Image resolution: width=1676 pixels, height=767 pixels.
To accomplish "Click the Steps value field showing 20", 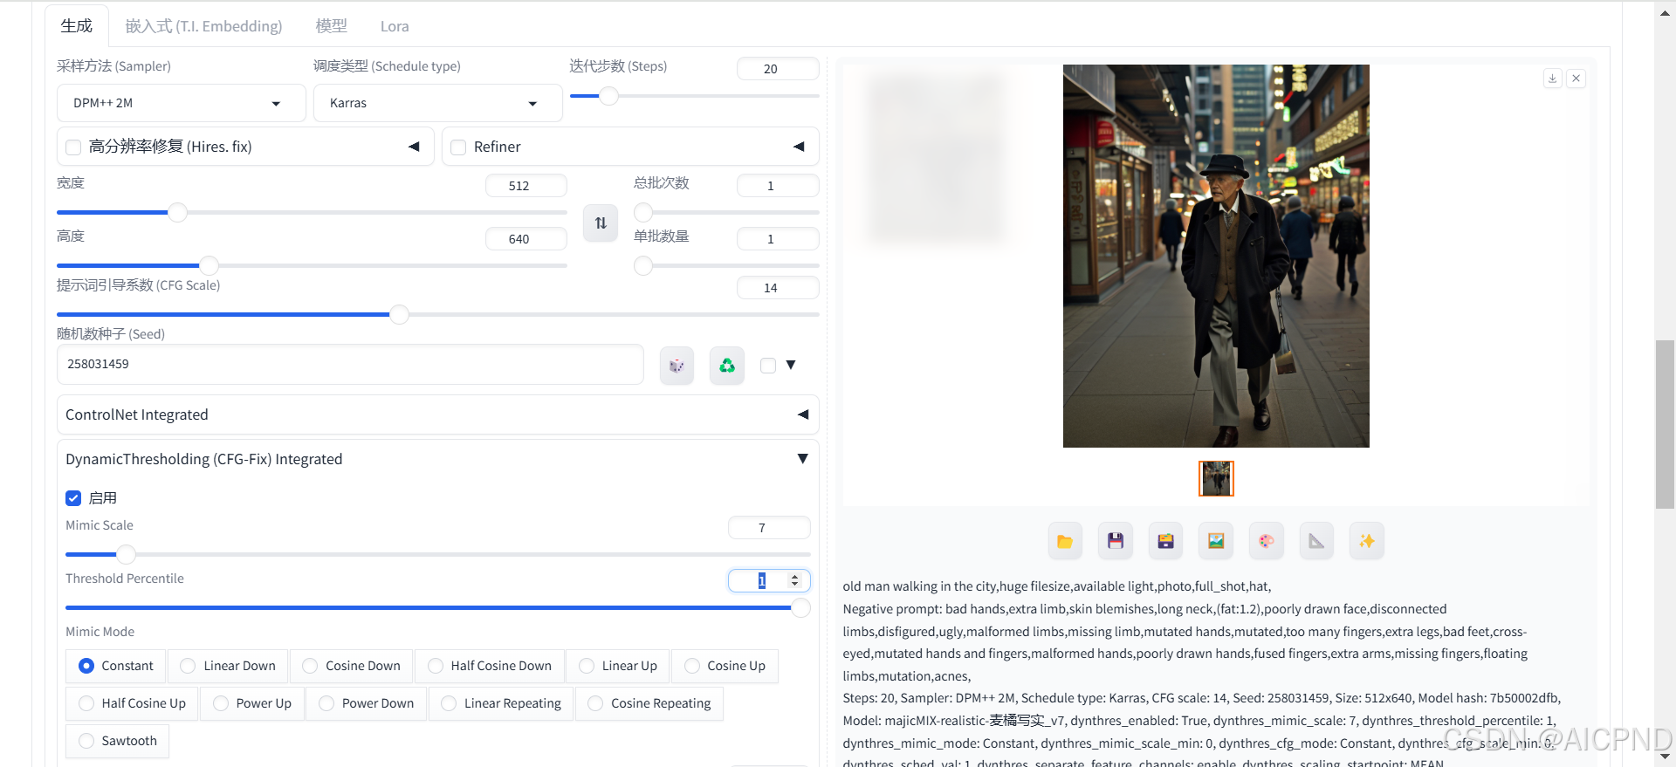I will 778,69.
